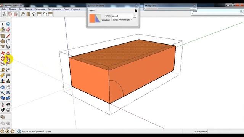
Task: Open the Файл menu
Action: click(4, 9)
